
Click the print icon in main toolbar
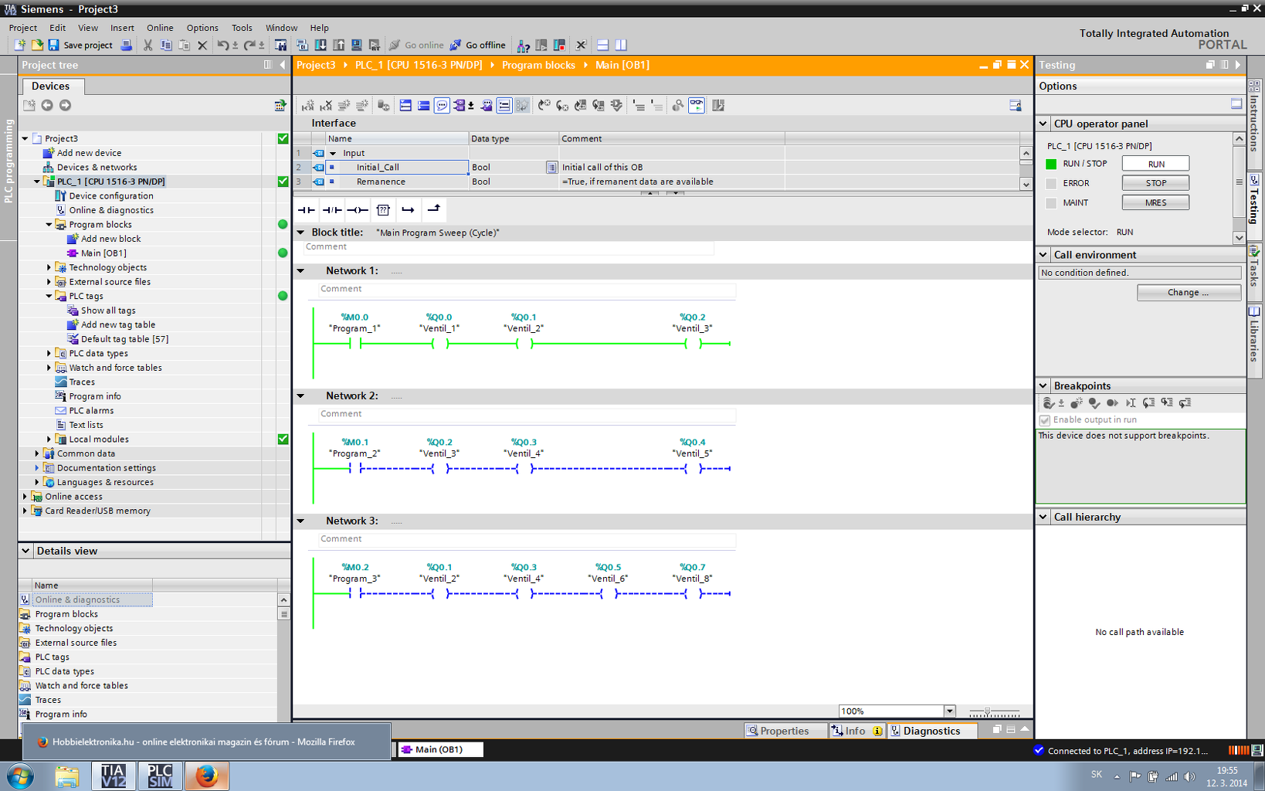pos(126,45)
